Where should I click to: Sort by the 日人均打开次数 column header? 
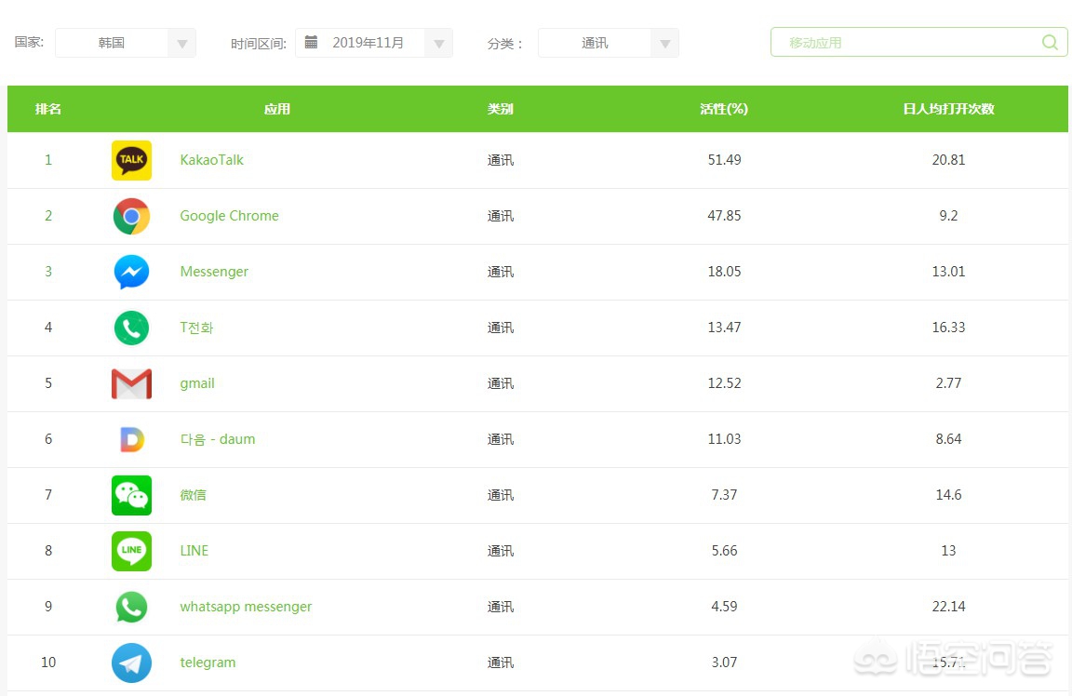948,109
